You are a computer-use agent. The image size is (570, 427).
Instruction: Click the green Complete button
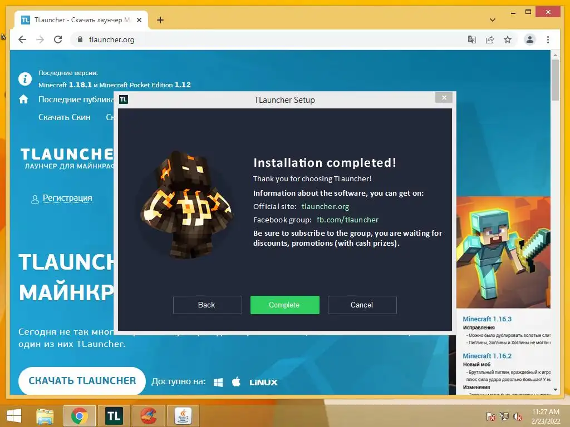[x=284, y=305]
